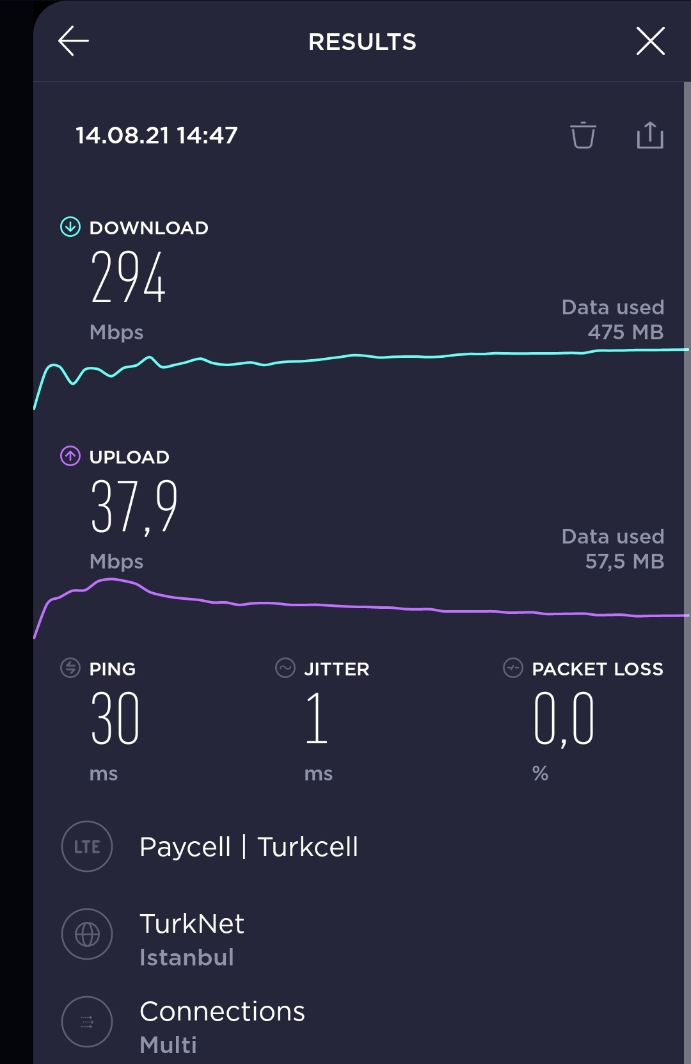
Task: Tap the TurkNet globe icon
Action: pyautogui.click(x=87, y=934)
